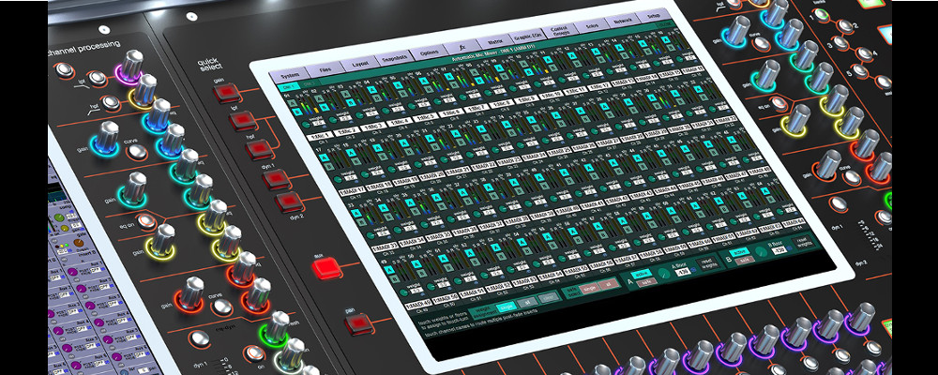Tap the B floor value field
The image size is (938, 375).
point(779,250)
